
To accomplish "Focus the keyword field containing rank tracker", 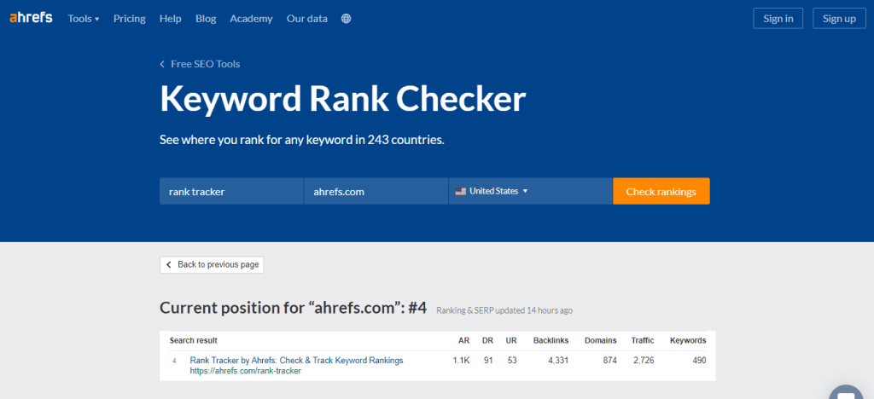I will click(x=231, y=191).
